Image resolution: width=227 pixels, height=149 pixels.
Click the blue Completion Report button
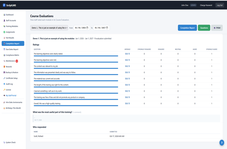[x=187, y=28]
